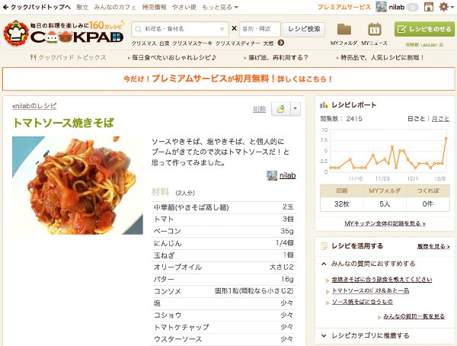This screenshot has width=457, height=346.
Task: Click the クリスマスケーキ keyword suggestion
Action: pos(192,43)
